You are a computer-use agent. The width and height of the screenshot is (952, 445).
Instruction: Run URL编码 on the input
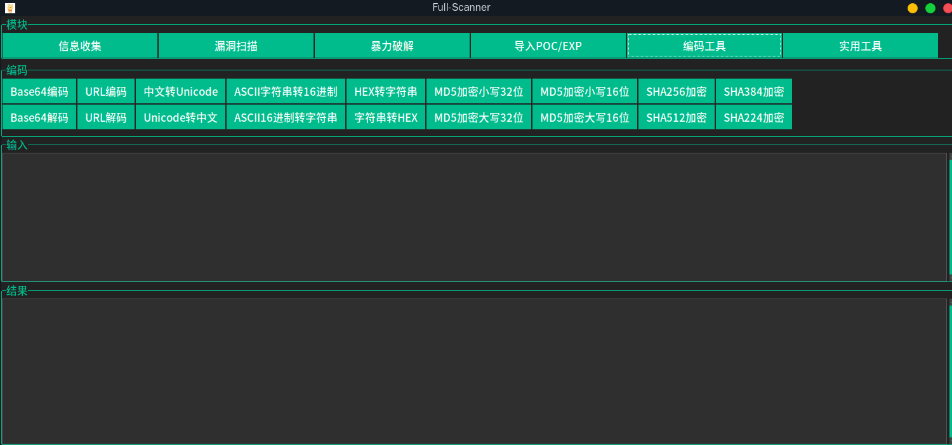(106, 91)
